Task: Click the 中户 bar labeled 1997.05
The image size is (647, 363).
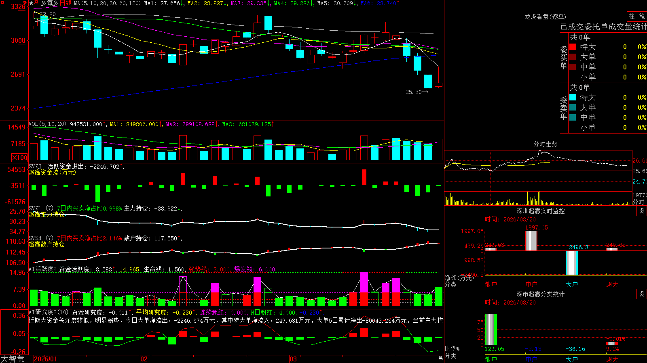Action: pyautogui.click(x=531, y=240)
